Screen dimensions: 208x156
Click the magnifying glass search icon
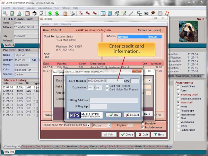(5, 13)
